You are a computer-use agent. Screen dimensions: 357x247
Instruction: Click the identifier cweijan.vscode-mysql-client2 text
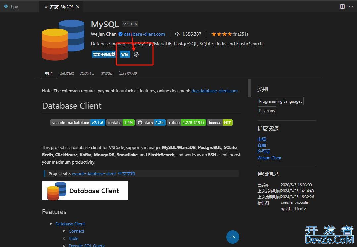(x=295, y=206)
